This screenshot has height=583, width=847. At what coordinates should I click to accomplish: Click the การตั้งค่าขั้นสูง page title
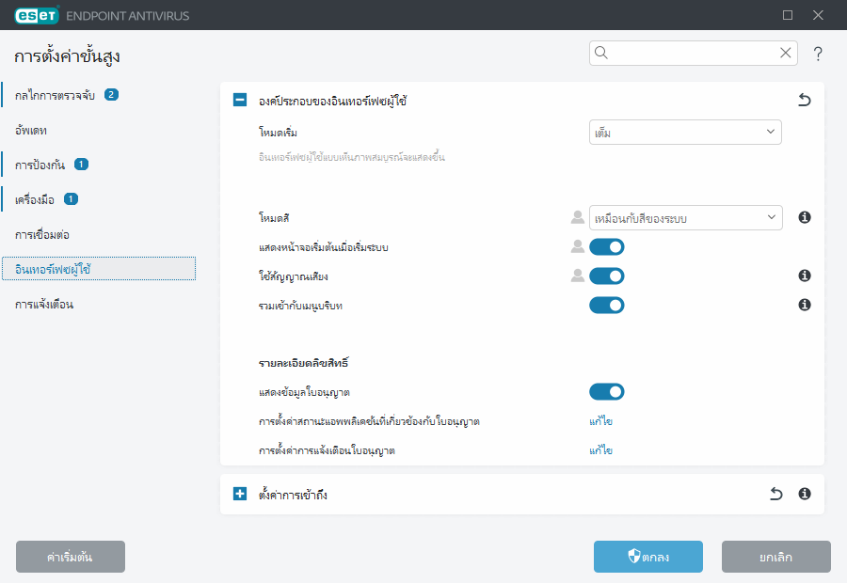(x=67, y=56)
